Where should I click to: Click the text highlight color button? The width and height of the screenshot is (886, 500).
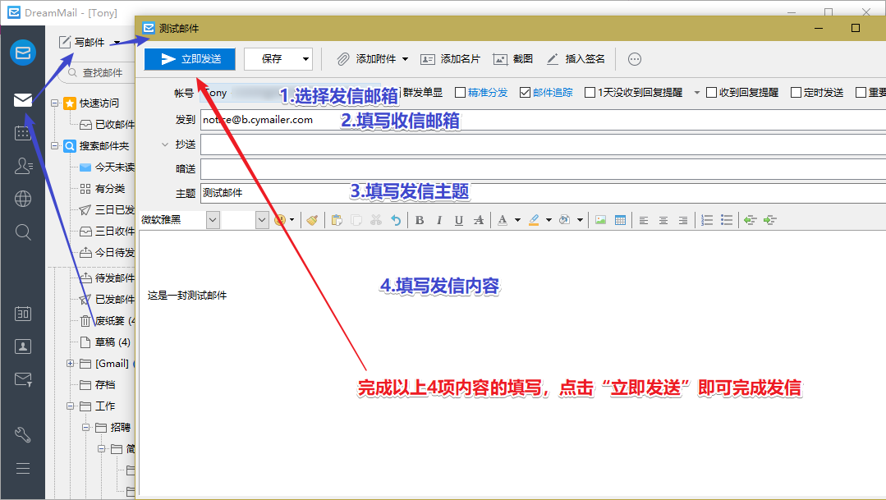point(534,220)
